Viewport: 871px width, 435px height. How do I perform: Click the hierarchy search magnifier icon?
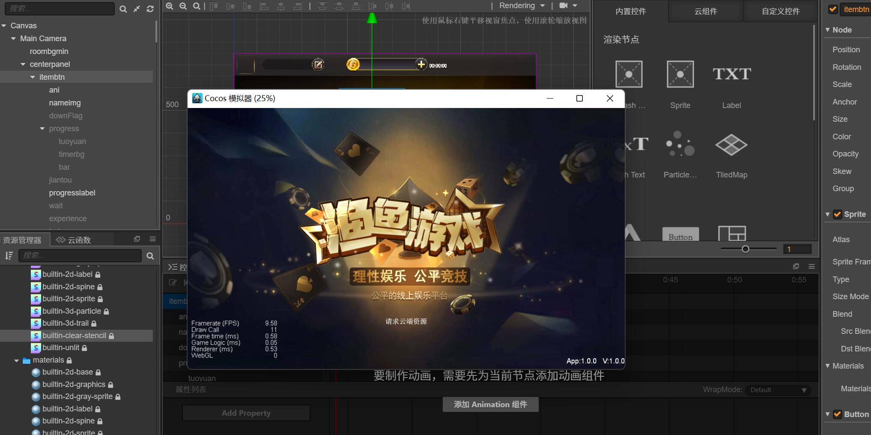pyautogui.click(x=123, y=9)
